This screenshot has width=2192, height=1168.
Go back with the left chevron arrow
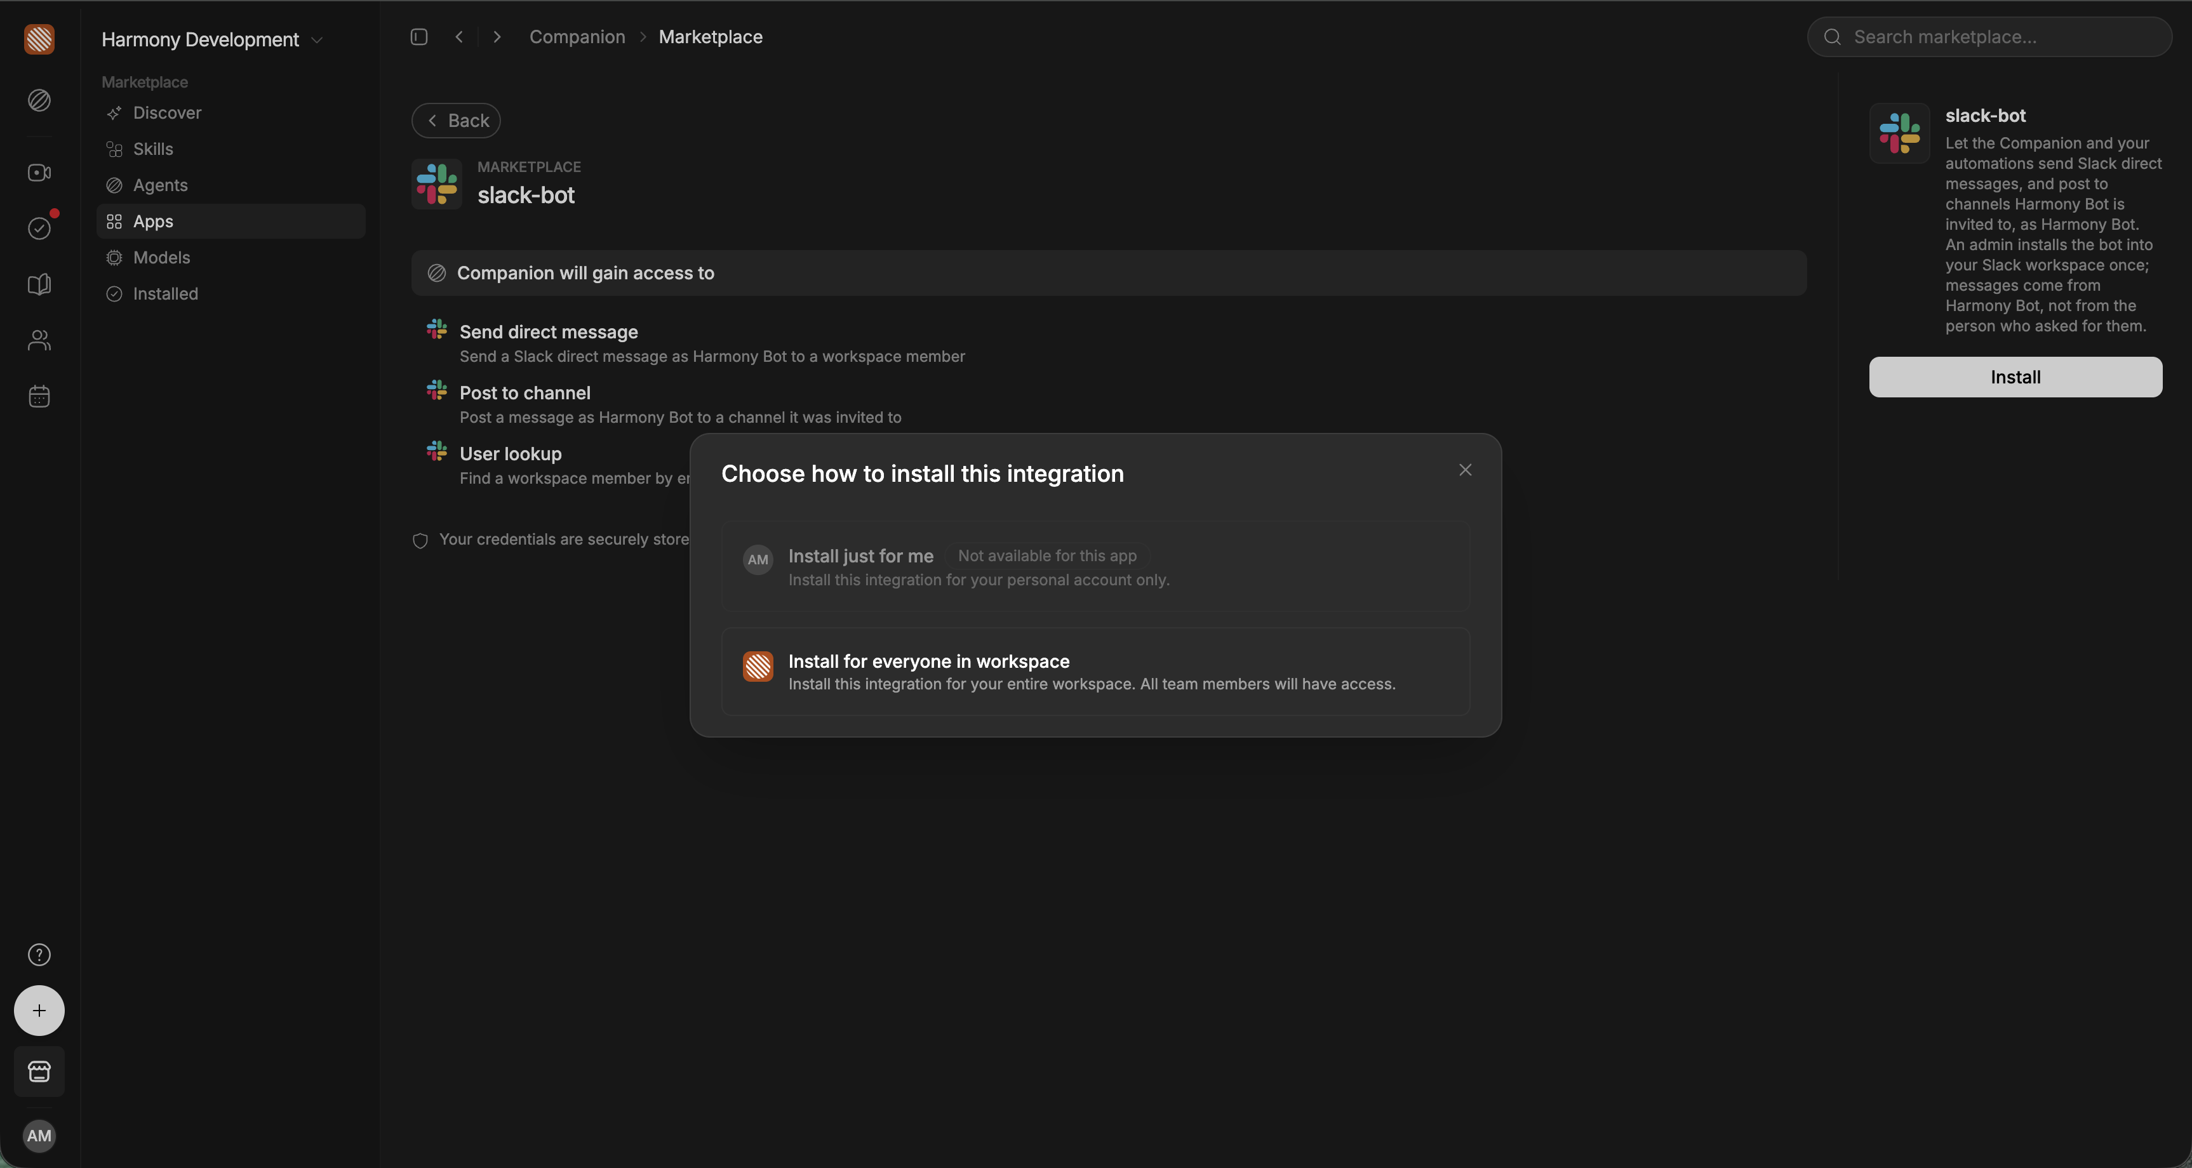(x=460, y=37)
